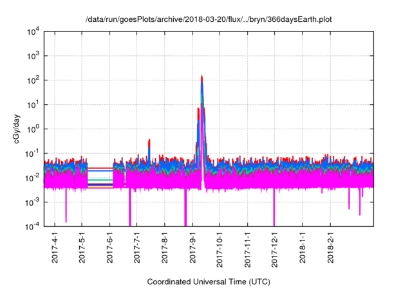This screenshot has height=288, width=412.
Task: Click the 10^4 y-axis tick label
Action: (x=33, y=32)
